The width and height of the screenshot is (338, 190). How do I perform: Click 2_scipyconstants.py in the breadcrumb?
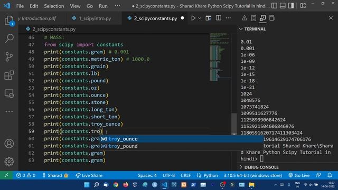point(54,29)
